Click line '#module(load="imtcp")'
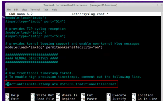 tap(26, 33)
